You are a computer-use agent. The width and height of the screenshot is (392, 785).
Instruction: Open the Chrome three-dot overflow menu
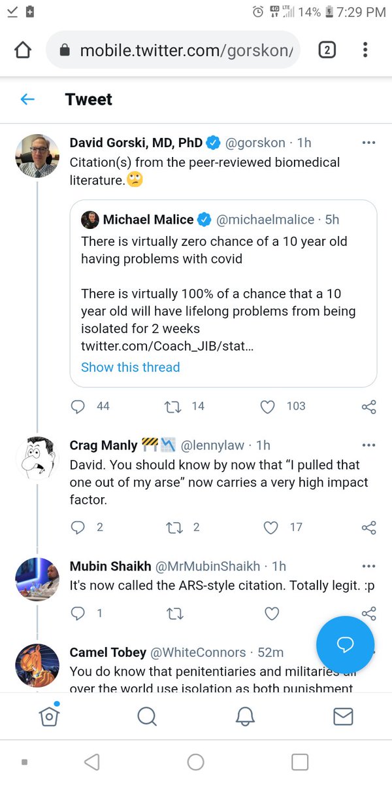[365, 50]
